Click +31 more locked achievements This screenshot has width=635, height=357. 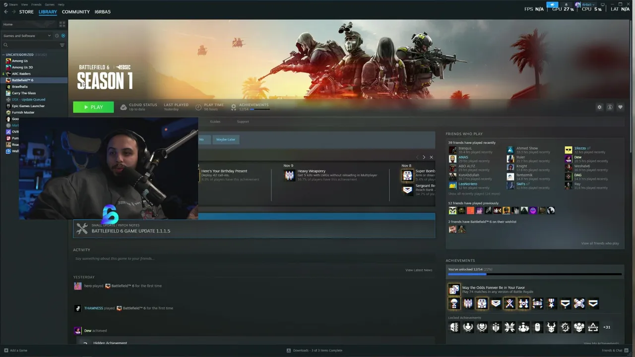point(607,327)
